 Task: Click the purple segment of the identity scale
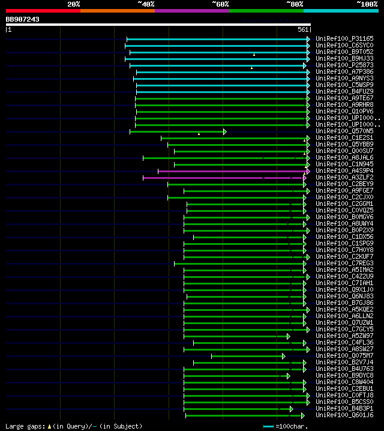click(x=192, y=11)
